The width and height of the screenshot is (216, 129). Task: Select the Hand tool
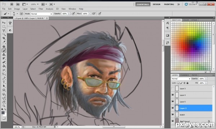coord(4,102)
